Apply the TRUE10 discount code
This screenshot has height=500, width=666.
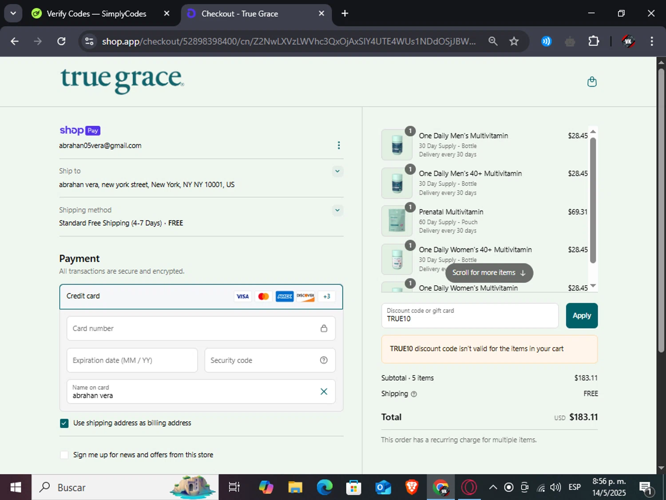pos(582,316)
